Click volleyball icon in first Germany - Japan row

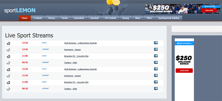tap(8, 50)
